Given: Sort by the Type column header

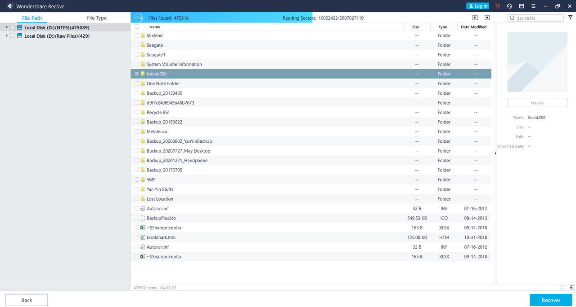Looking at the screenshot, I should pos(443,27).
